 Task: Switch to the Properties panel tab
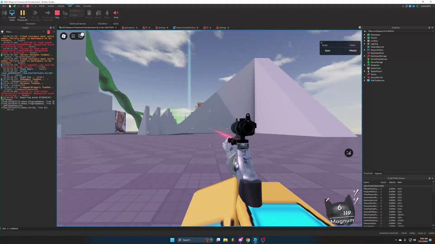click(x=368, y=174)
